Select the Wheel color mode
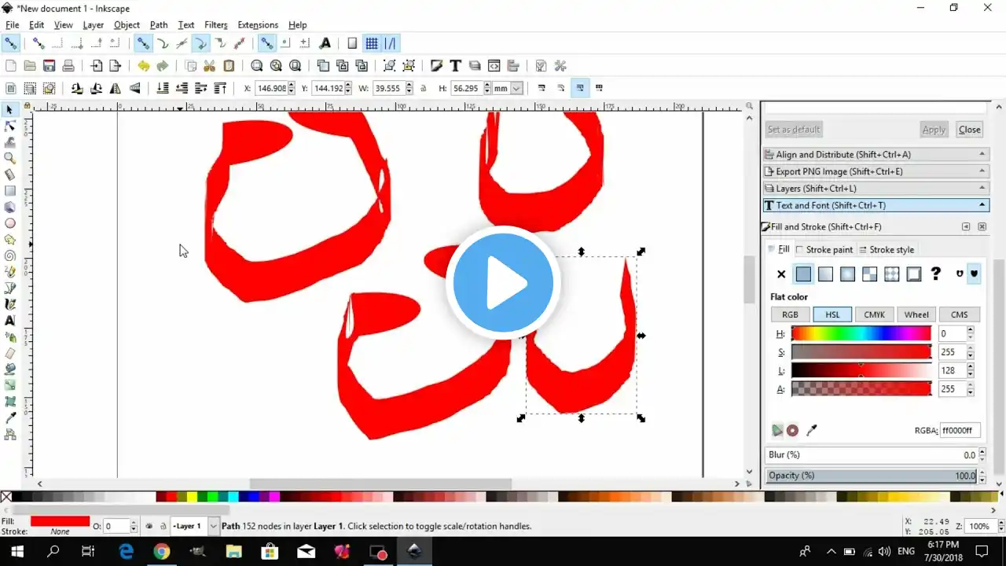The height and width of the screenshot is (566, 1006). [x=916, y=314]
